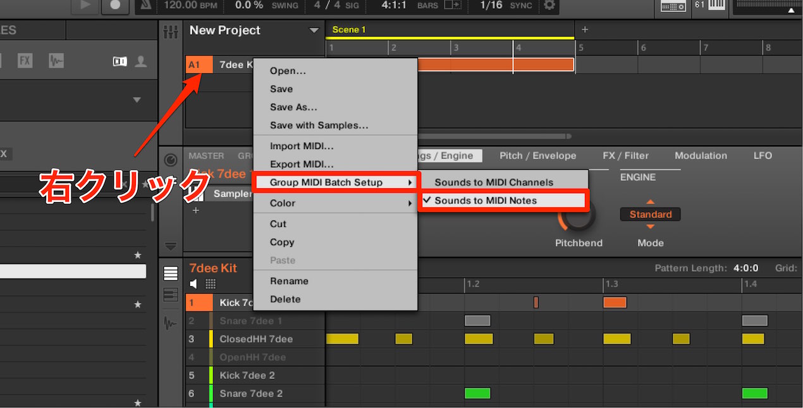Click the MIDI keyboard icon
This screenshot has width=803, height=408.
pyautogui.click(x=717, y=5)
